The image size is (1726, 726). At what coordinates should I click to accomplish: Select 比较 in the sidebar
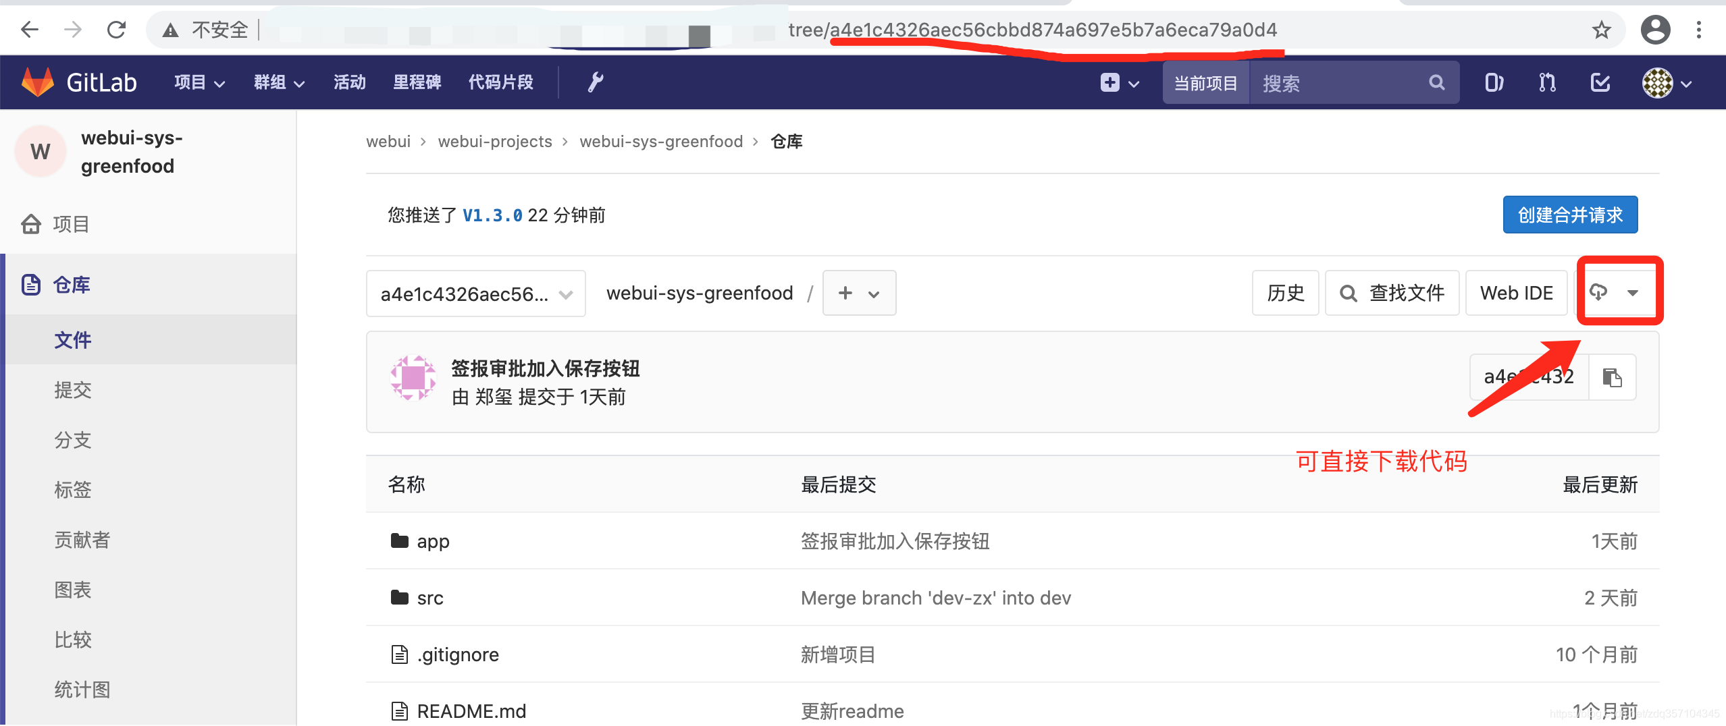pyautogui.click(x=72, y=640)
